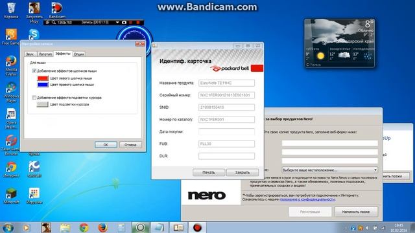
Task: Open the Zapar Game Browser desktop shortcut
Action: (x=10, y=145)
